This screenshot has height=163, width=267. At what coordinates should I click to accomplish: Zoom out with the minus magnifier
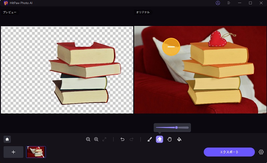[x=88, y=139]
